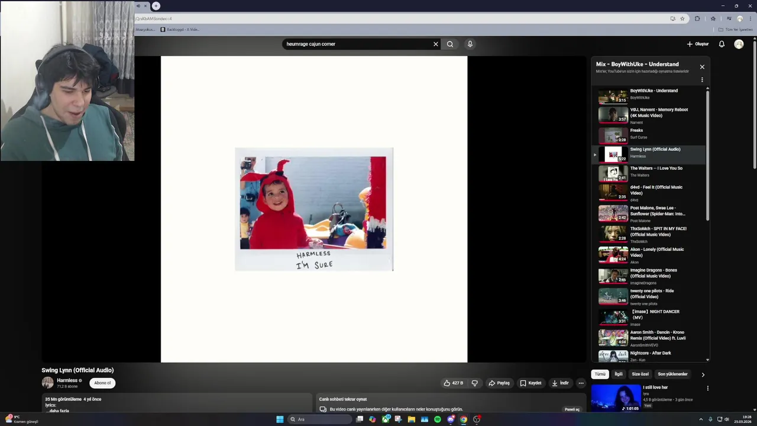
Task: Play Post Malone, Swae Lee - Sunflower
Action: pyautogui.click(x=649, y=214)
